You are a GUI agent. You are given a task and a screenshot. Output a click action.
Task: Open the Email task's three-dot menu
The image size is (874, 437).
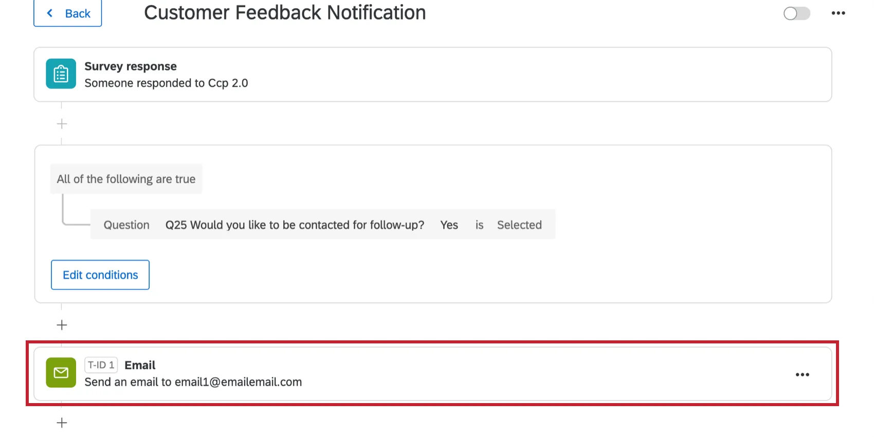coord(802,374)
